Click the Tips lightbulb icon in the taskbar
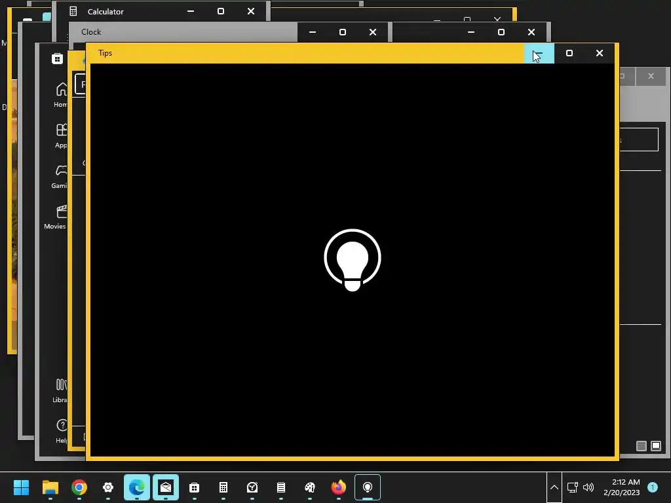 click(x=368, y=487)
